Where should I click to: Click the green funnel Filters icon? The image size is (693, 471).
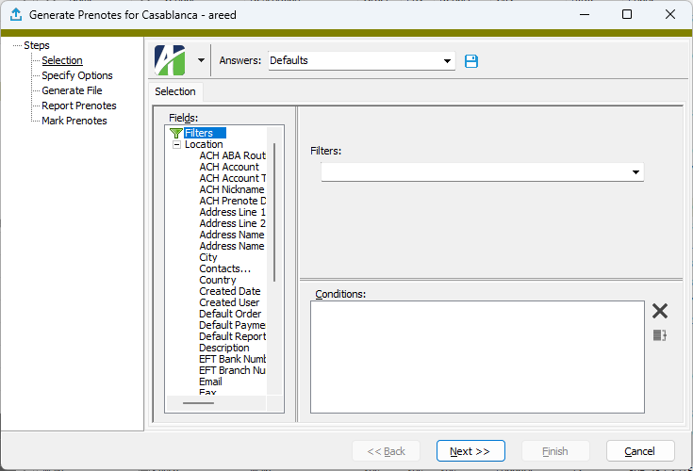coord(175,134)
